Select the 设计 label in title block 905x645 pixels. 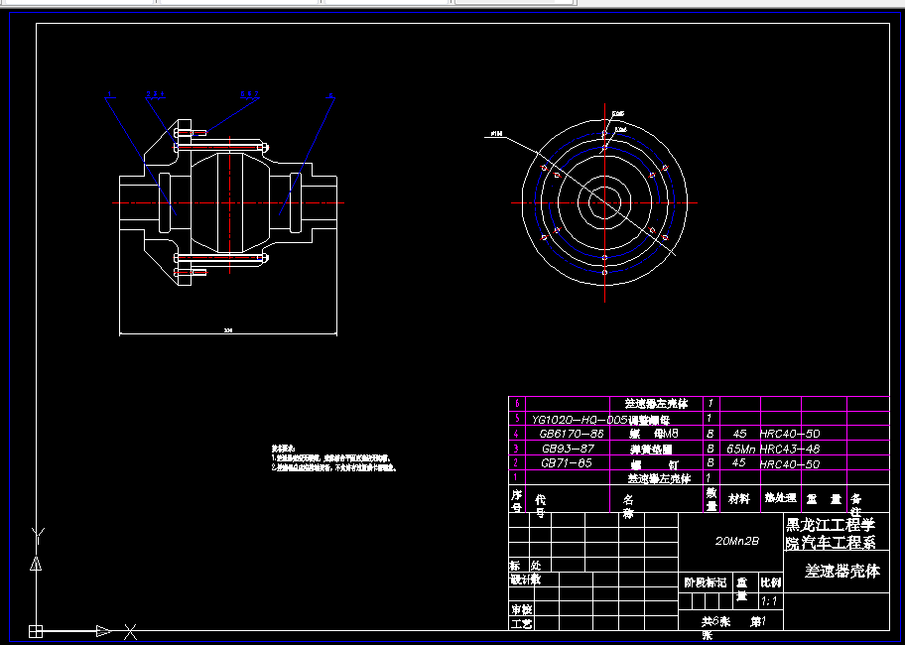(x=521, y=580)
